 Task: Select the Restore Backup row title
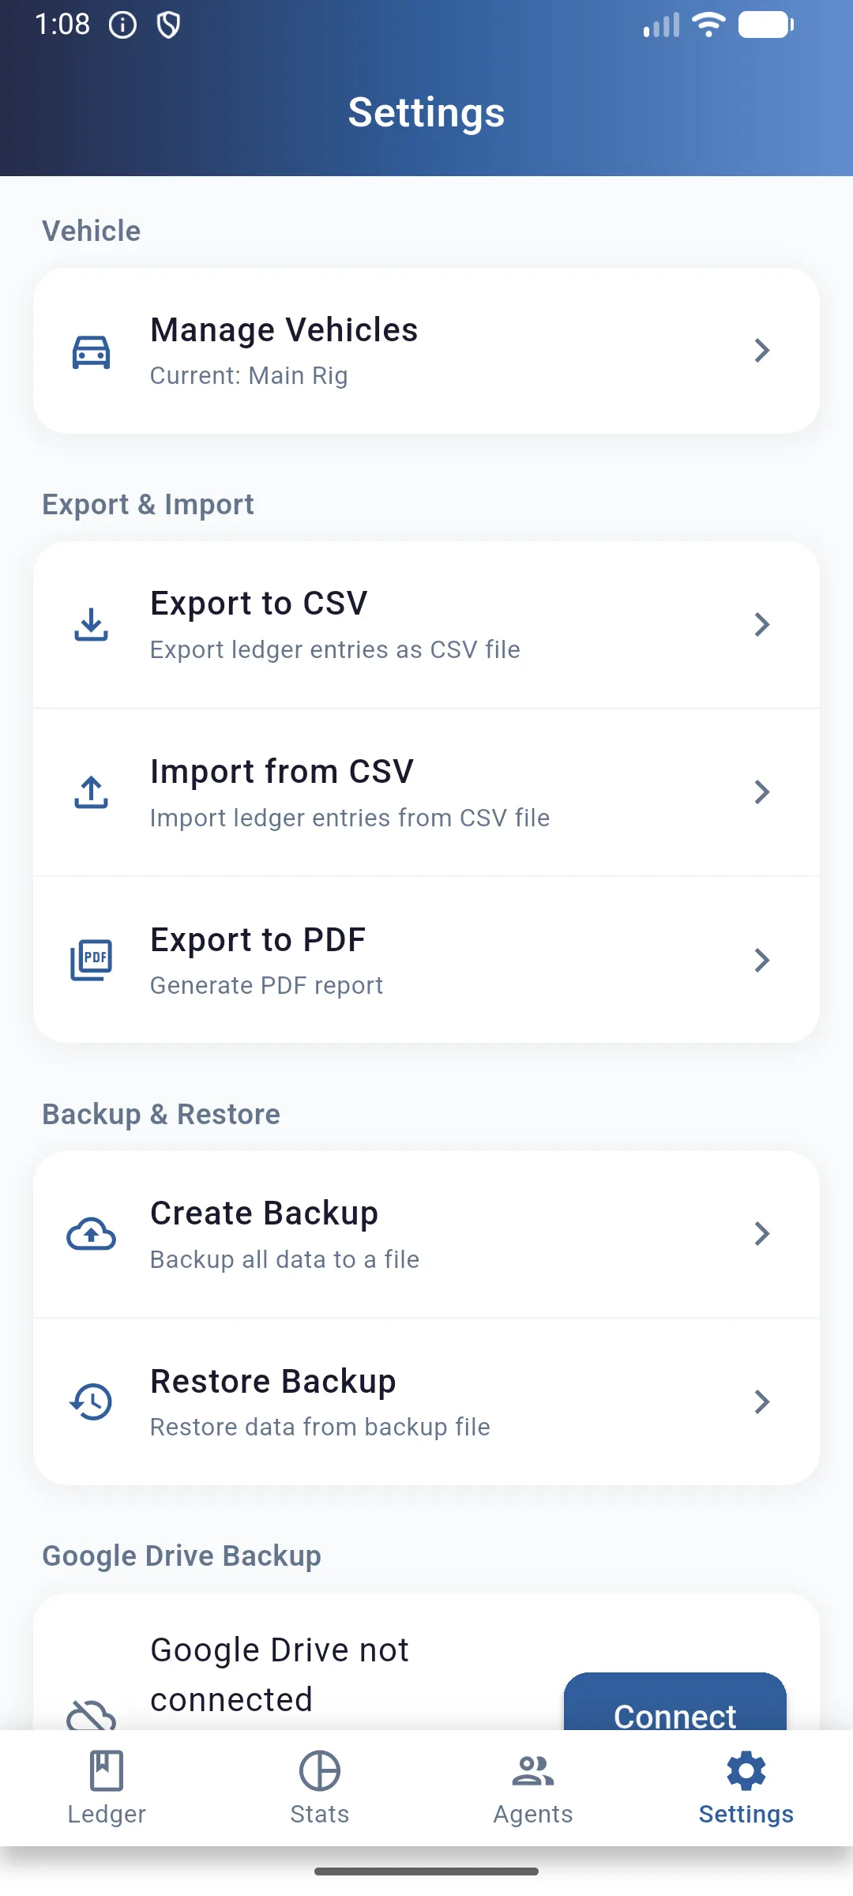pos(273,1382)
